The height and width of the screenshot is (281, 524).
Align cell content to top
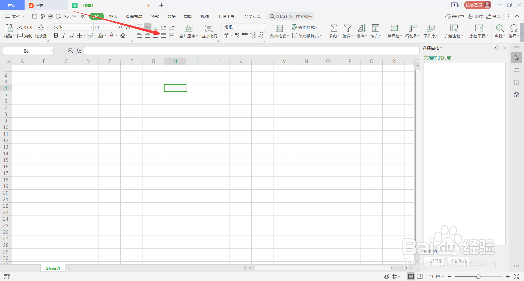click(139, 26)
